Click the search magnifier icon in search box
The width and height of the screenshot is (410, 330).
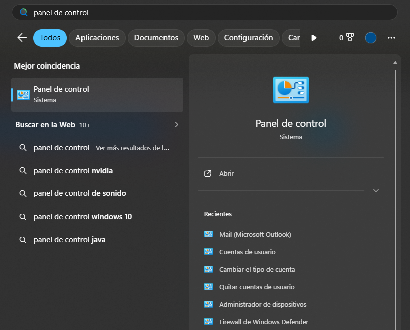click(x=24, y=12)
